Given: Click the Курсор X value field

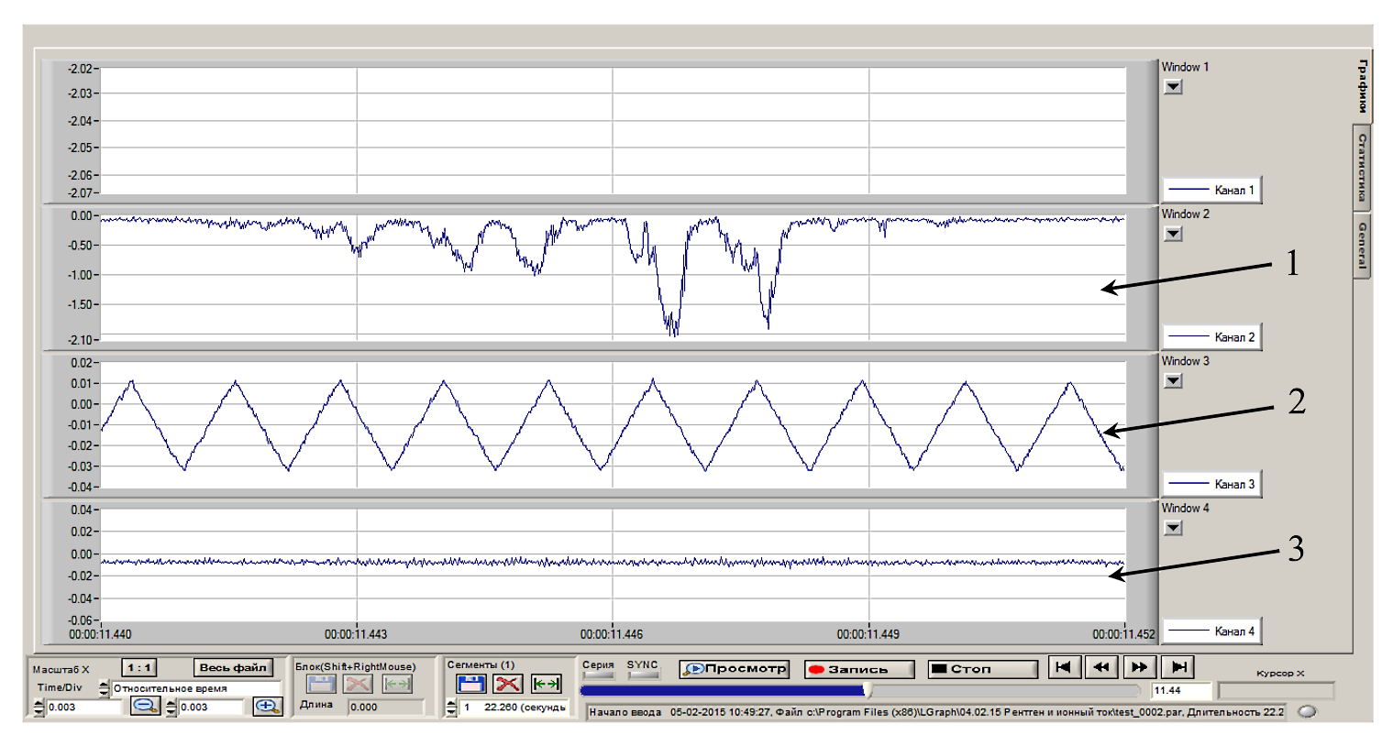Looking at the screenshot, I should 1276,690.
